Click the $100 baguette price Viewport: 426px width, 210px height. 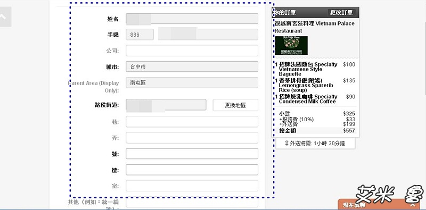(349, 64)
